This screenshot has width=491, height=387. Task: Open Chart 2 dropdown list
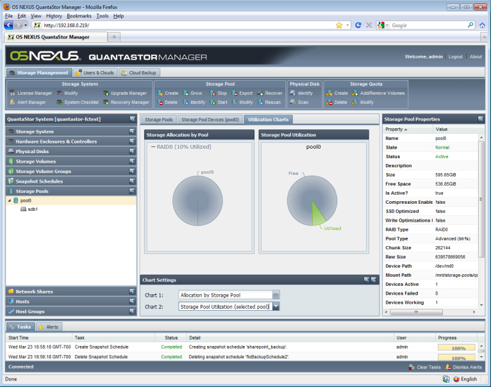[276, 306]
